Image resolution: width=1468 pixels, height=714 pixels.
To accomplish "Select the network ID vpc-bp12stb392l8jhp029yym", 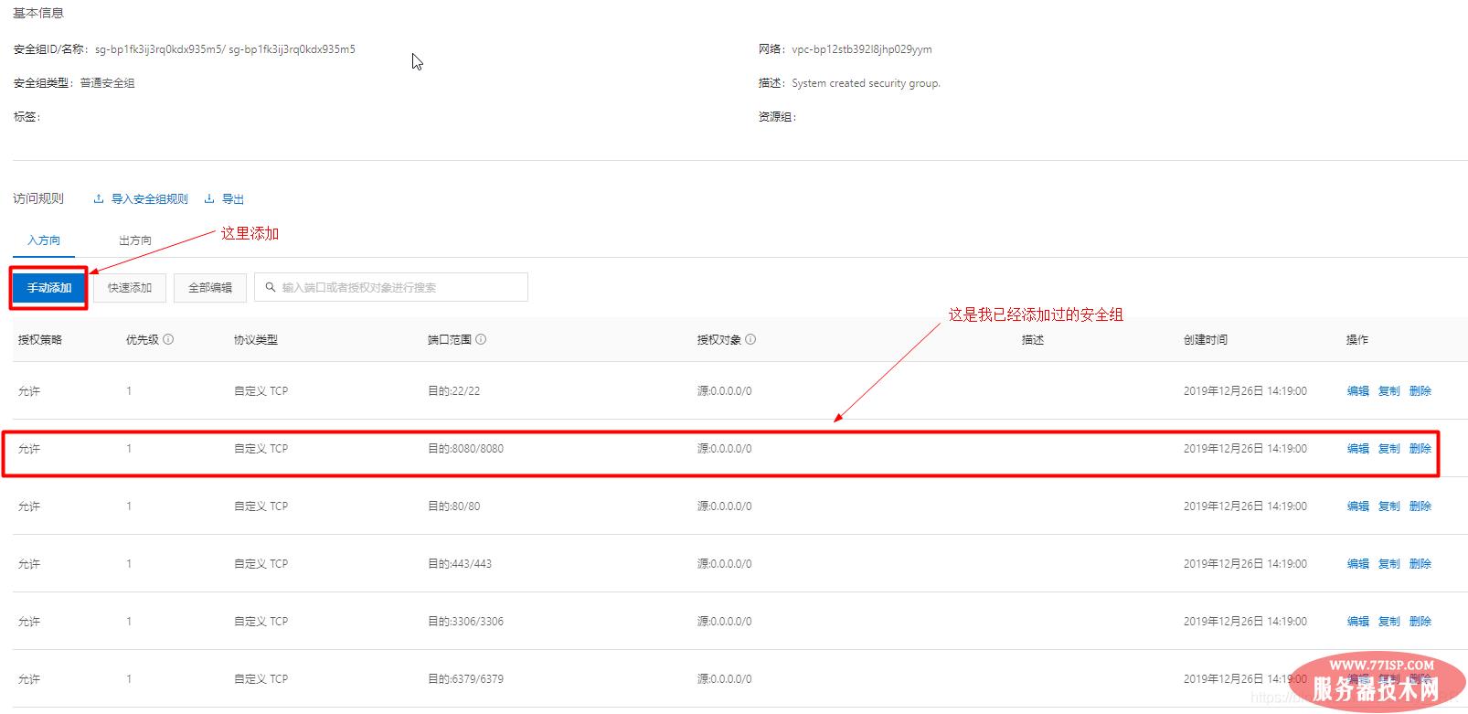I will [x=862, y=49].
